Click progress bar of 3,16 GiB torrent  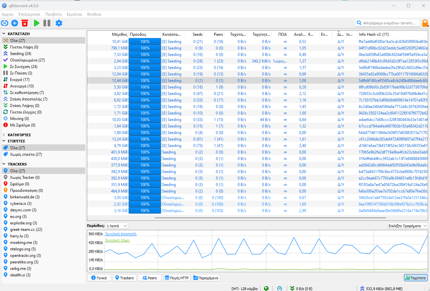pos(145,211)
